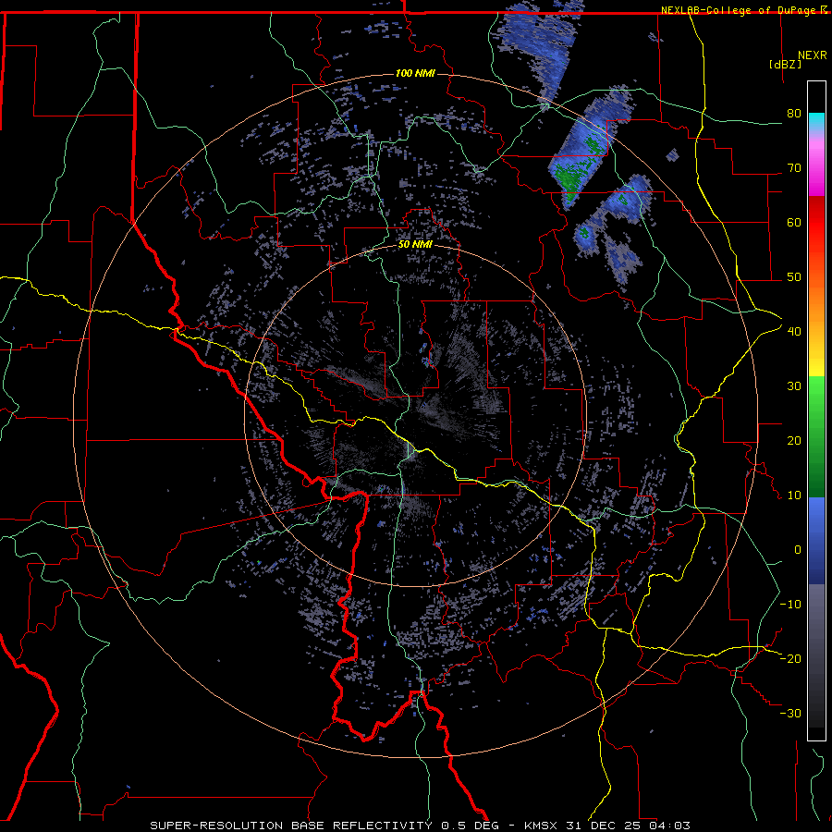Image resolution: width=832 pixels, height=832 pixels.
Task: Click the '-20' value on the dBZ scale
Action: 790,659
